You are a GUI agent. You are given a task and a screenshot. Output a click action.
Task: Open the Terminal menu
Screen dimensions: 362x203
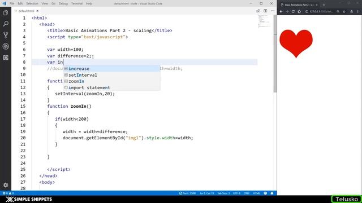coord(77,3)
